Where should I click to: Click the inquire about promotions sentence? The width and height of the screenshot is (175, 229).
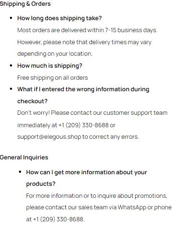click(x=97, y=196)
